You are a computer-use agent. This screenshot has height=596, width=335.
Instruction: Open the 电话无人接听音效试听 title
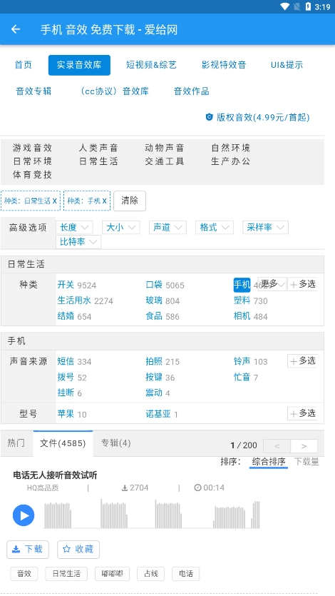tap(56, 475)
